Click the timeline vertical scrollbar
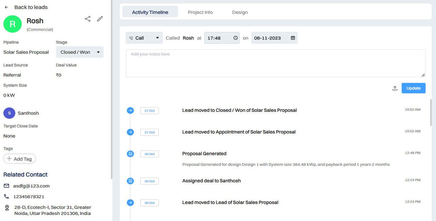Viewport: 436px width, 221px height. 431,112
